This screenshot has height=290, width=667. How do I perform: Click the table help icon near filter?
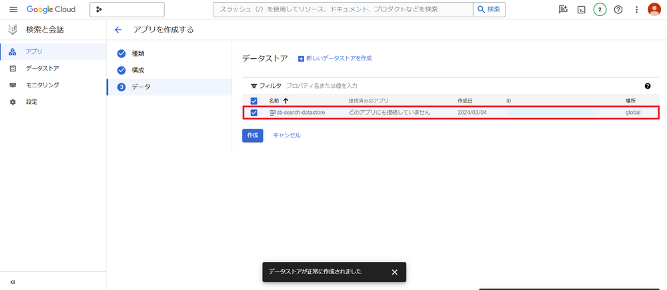(x=648, y=86)
